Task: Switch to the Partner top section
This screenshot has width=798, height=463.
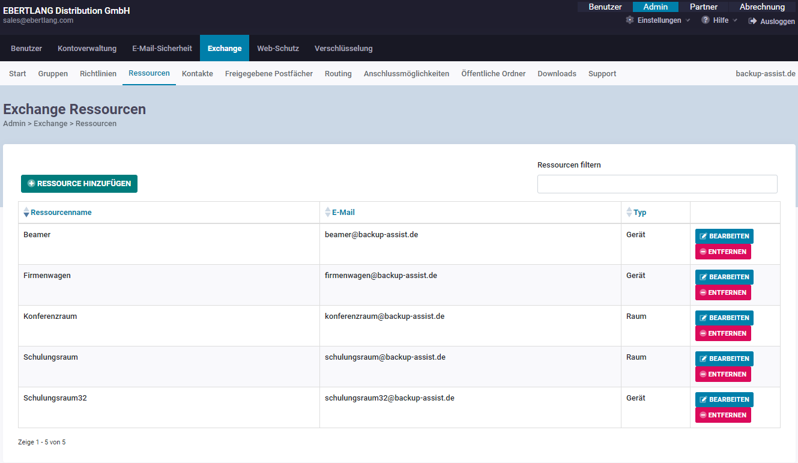Action: point(703,7)
